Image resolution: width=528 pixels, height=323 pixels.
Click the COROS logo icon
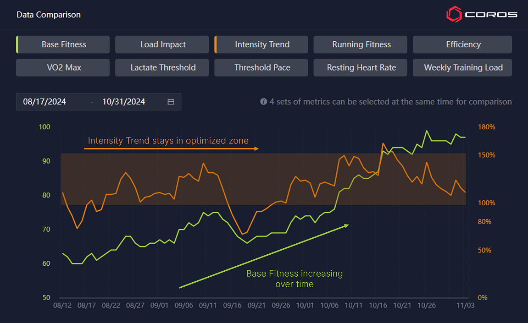[453, 14]
